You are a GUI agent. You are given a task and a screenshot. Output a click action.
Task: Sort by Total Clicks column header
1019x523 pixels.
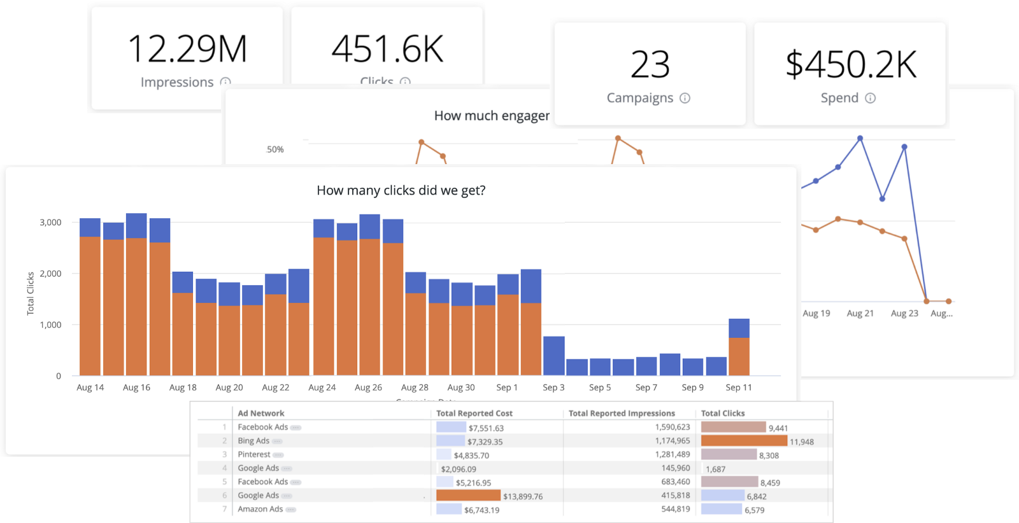coord(723,413)
